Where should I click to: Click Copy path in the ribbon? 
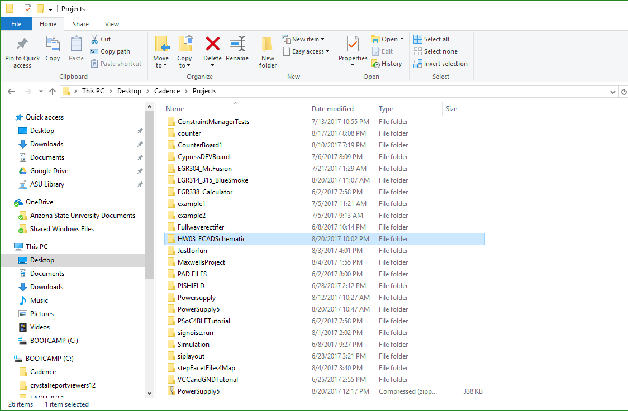click(x=111, y=51)
